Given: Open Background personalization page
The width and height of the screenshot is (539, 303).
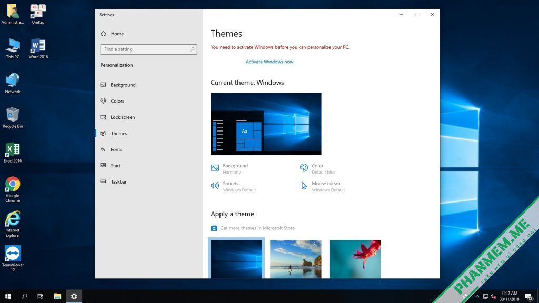Looking at the screenshot, I should pos(118,85).
